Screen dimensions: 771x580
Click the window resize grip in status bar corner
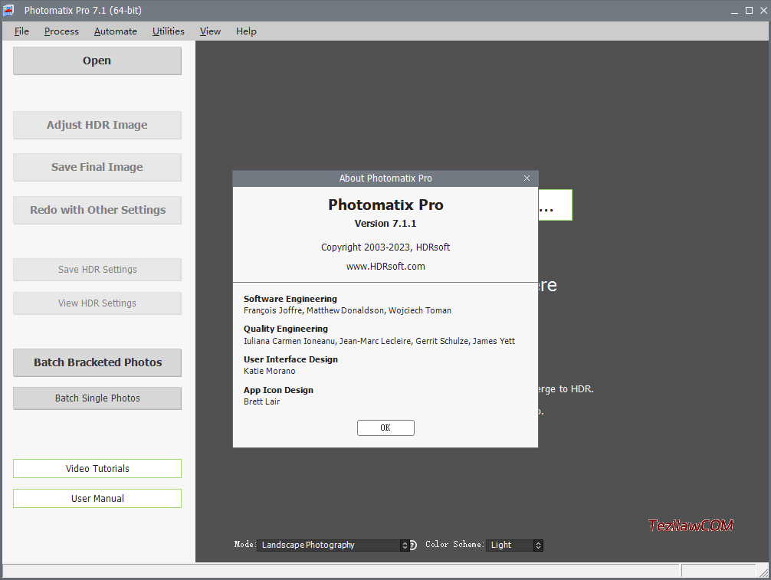point(763,572)
